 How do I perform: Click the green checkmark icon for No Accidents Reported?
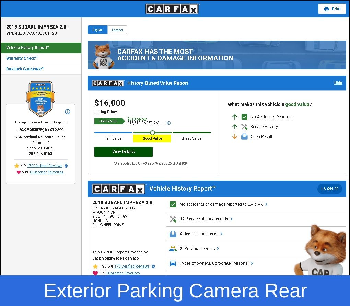[x=244, y=117]
